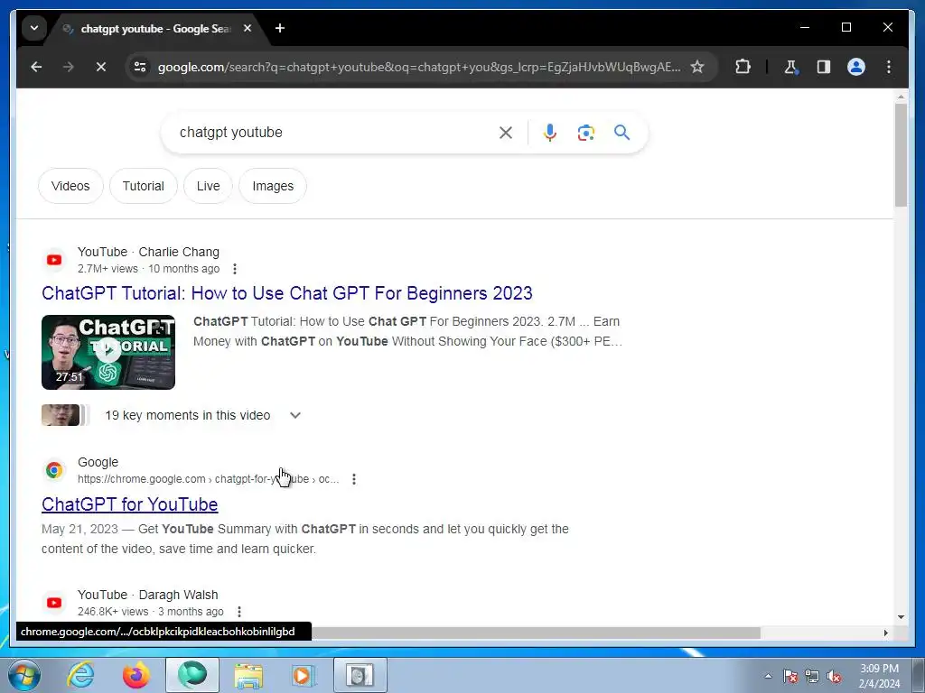925x693 pixels.
Task: Open more options for Charlie Chang result
Action: [235, 269]
